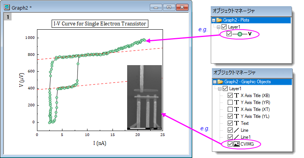Uncheck Layer1 in the Graphic Objects panel
This screenshot has width=304, height=158.
(x=225, y=89)
